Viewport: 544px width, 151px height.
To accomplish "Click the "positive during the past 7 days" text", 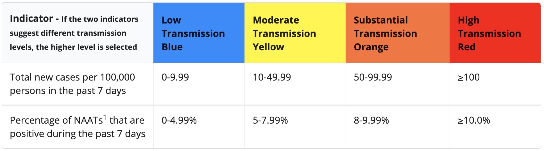I will click(78, 134).
